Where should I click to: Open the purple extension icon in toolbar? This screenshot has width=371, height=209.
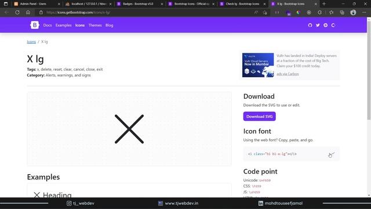pyautogui.click(x=288, y=13)
